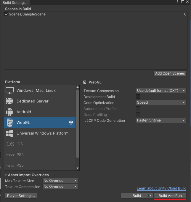Select the Universal Windows Platform entry
Image resolution: width=191 pixels, height=202 pixels.
pos(40,133)
